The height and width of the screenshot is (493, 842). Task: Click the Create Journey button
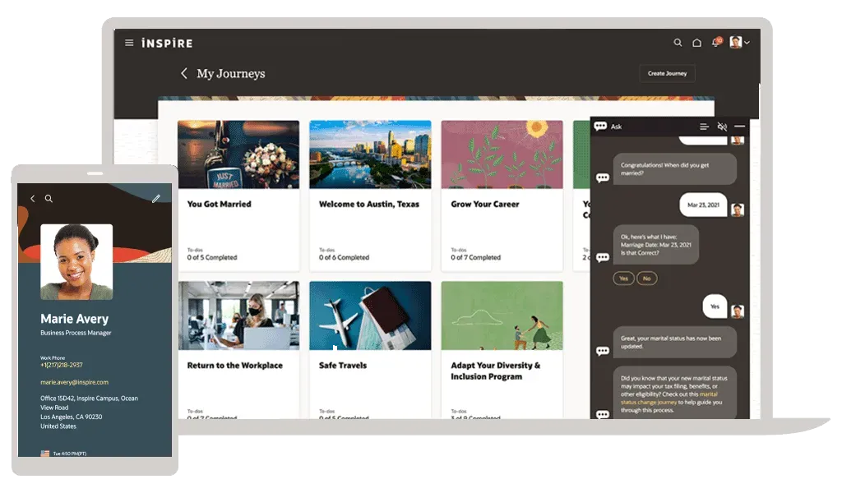click(x=667, y=73)
